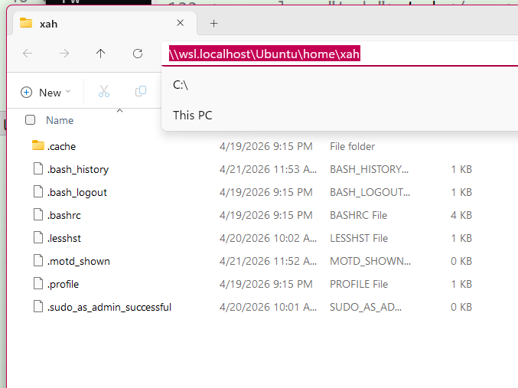Open a new tab with plus button
Screen dimensions: 518x388
213,24
